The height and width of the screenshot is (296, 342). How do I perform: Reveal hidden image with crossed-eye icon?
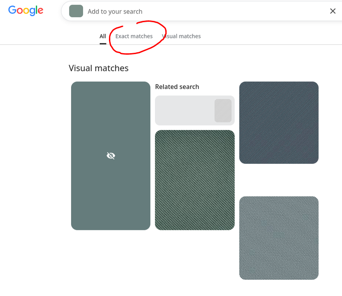(x=111, y=156)
